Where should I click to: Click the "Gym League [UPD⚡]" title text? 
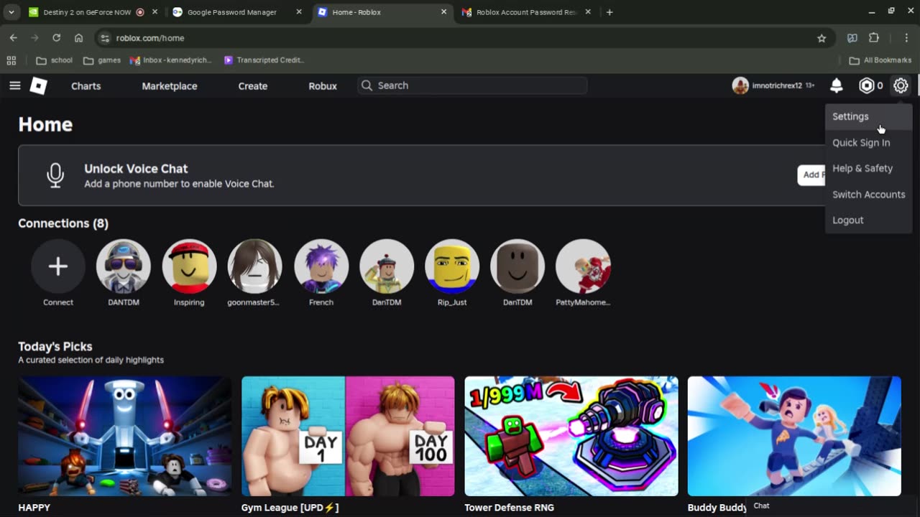point(290,508)
